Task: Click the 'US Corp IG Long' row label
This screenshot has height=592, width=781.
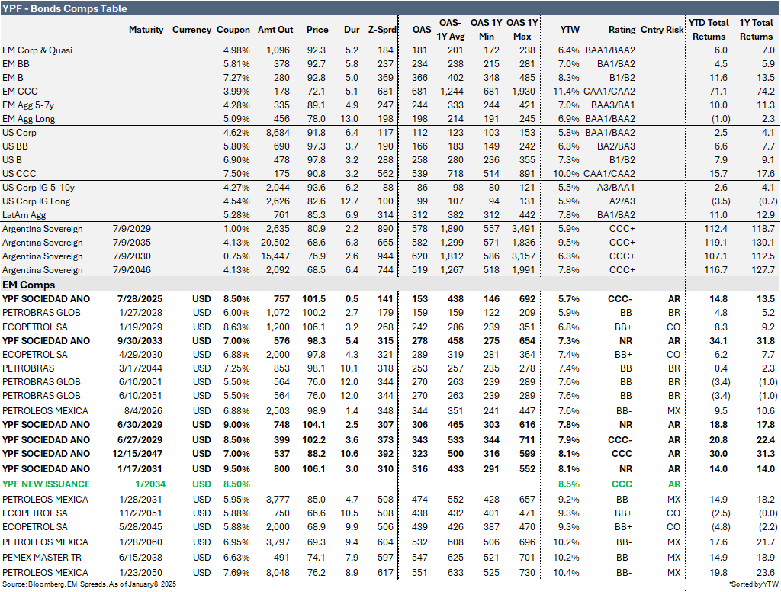Action: click(37, 201)
